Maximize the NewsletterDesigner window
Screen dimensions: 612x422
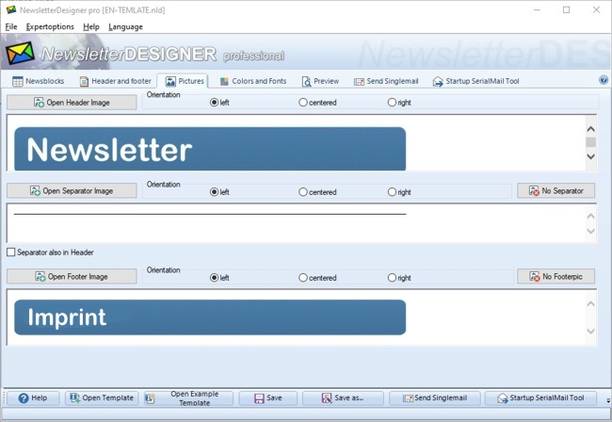click(566, 9)
